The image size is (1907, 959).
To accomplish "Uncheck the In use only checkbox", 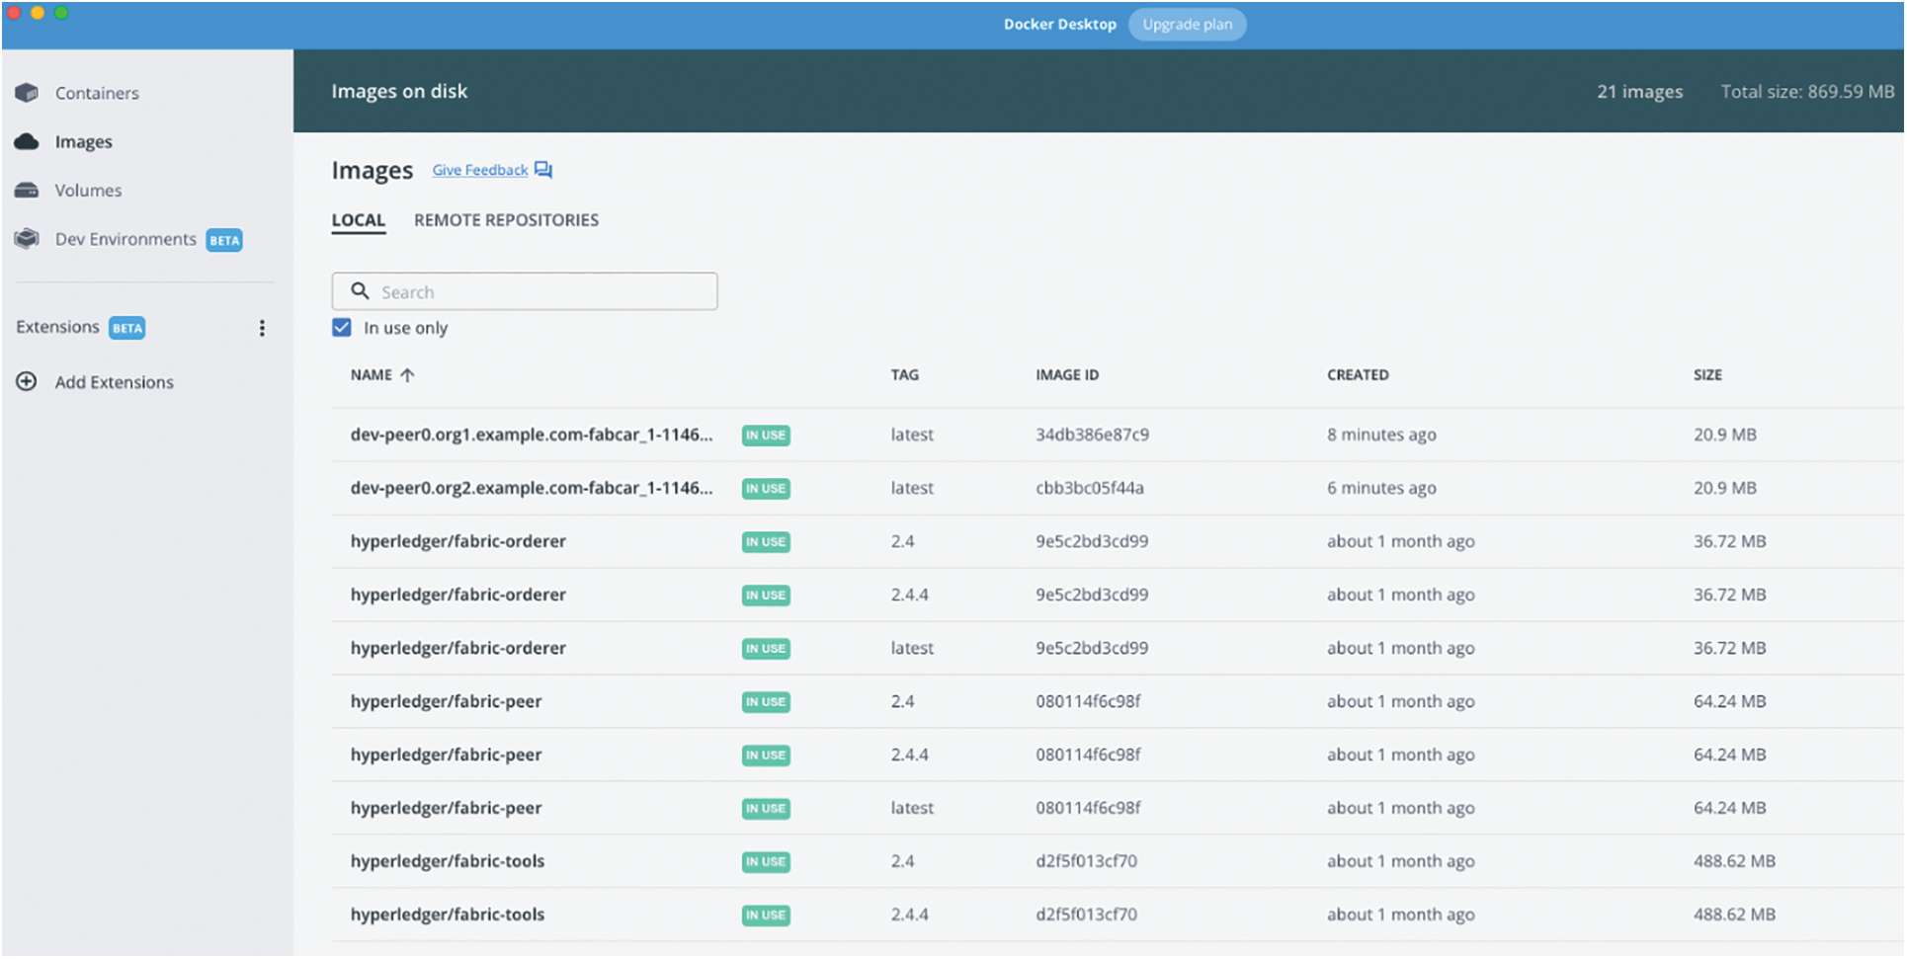I will [342, 328].
